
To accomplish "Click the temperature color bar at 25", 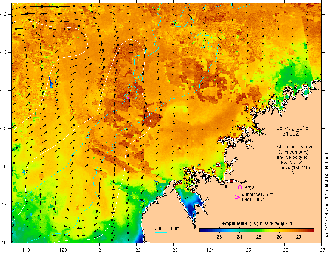I will tap(259, 230).
